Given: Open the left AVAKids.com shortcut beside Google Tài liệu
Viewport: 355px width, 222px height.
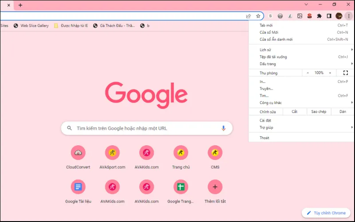Looking at the screenshot, I should (x=112, y=191).
